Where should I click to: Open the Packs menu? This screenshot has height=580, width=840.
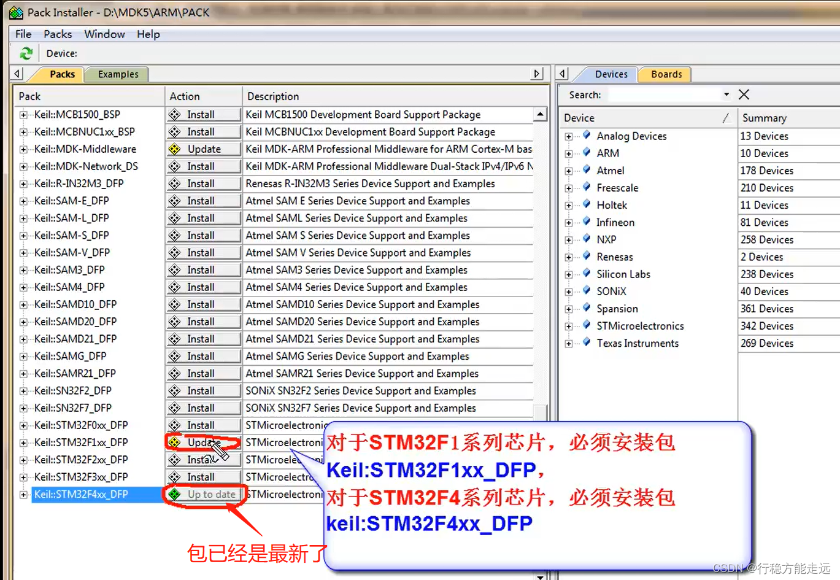tap(58, 34)
